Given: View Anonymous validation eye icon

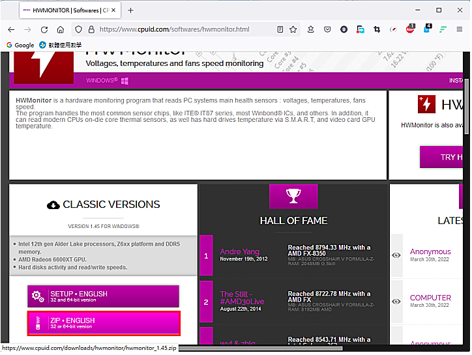Looking at the screenshot, I should (396, 255).
